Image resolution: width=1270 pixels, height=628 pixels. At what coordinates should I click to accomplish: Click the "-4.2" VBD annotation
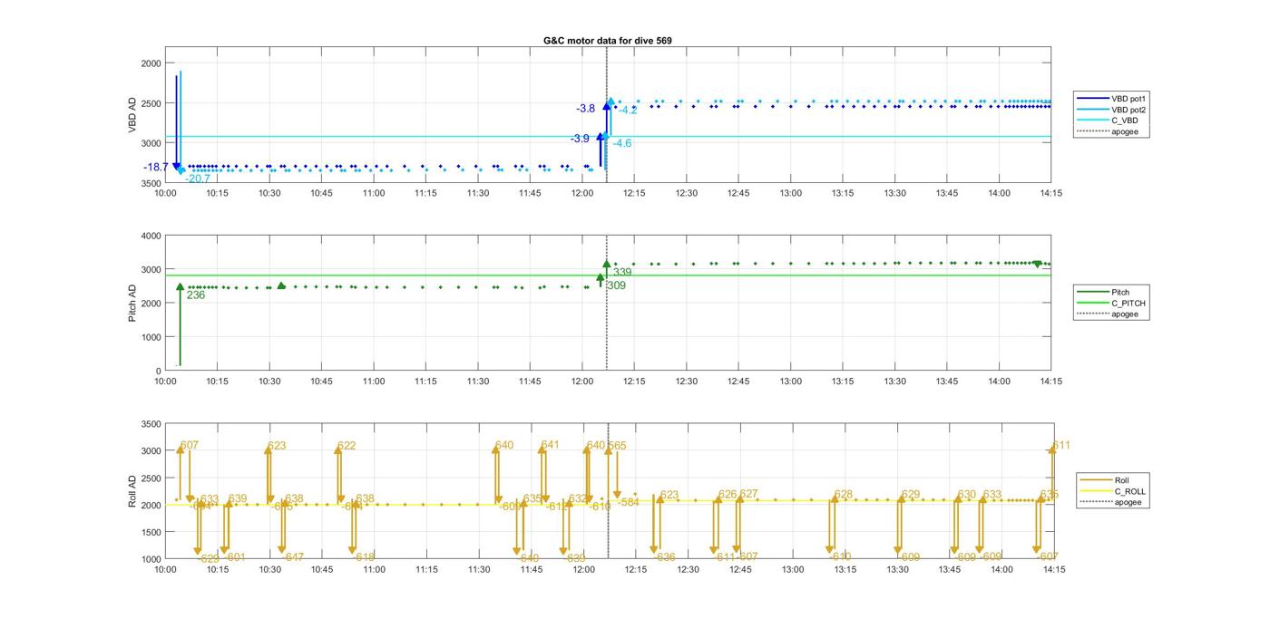coord(628,111)
